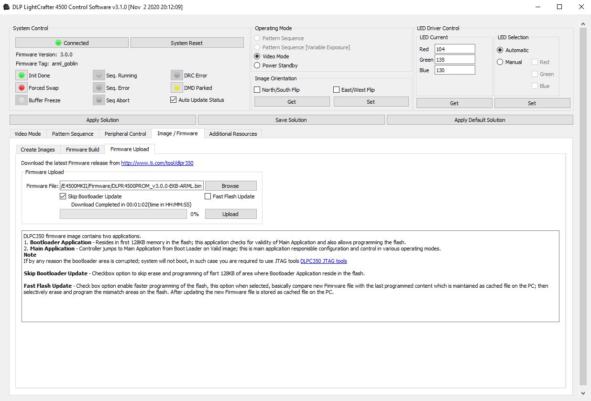Click the Green LED current field
This screenshot has height=401, width=591.
tap(455, 60)
